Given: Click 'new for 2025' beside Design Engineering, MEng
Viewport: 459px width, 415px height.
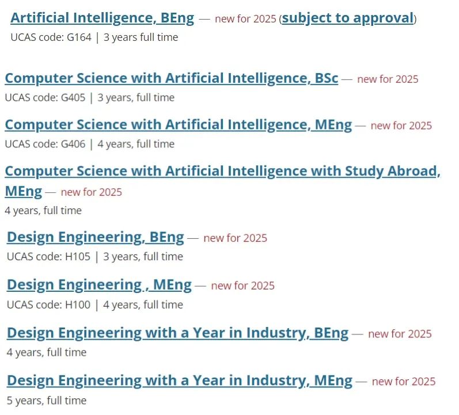Looking at the screenshot, I should pos(243,286).
